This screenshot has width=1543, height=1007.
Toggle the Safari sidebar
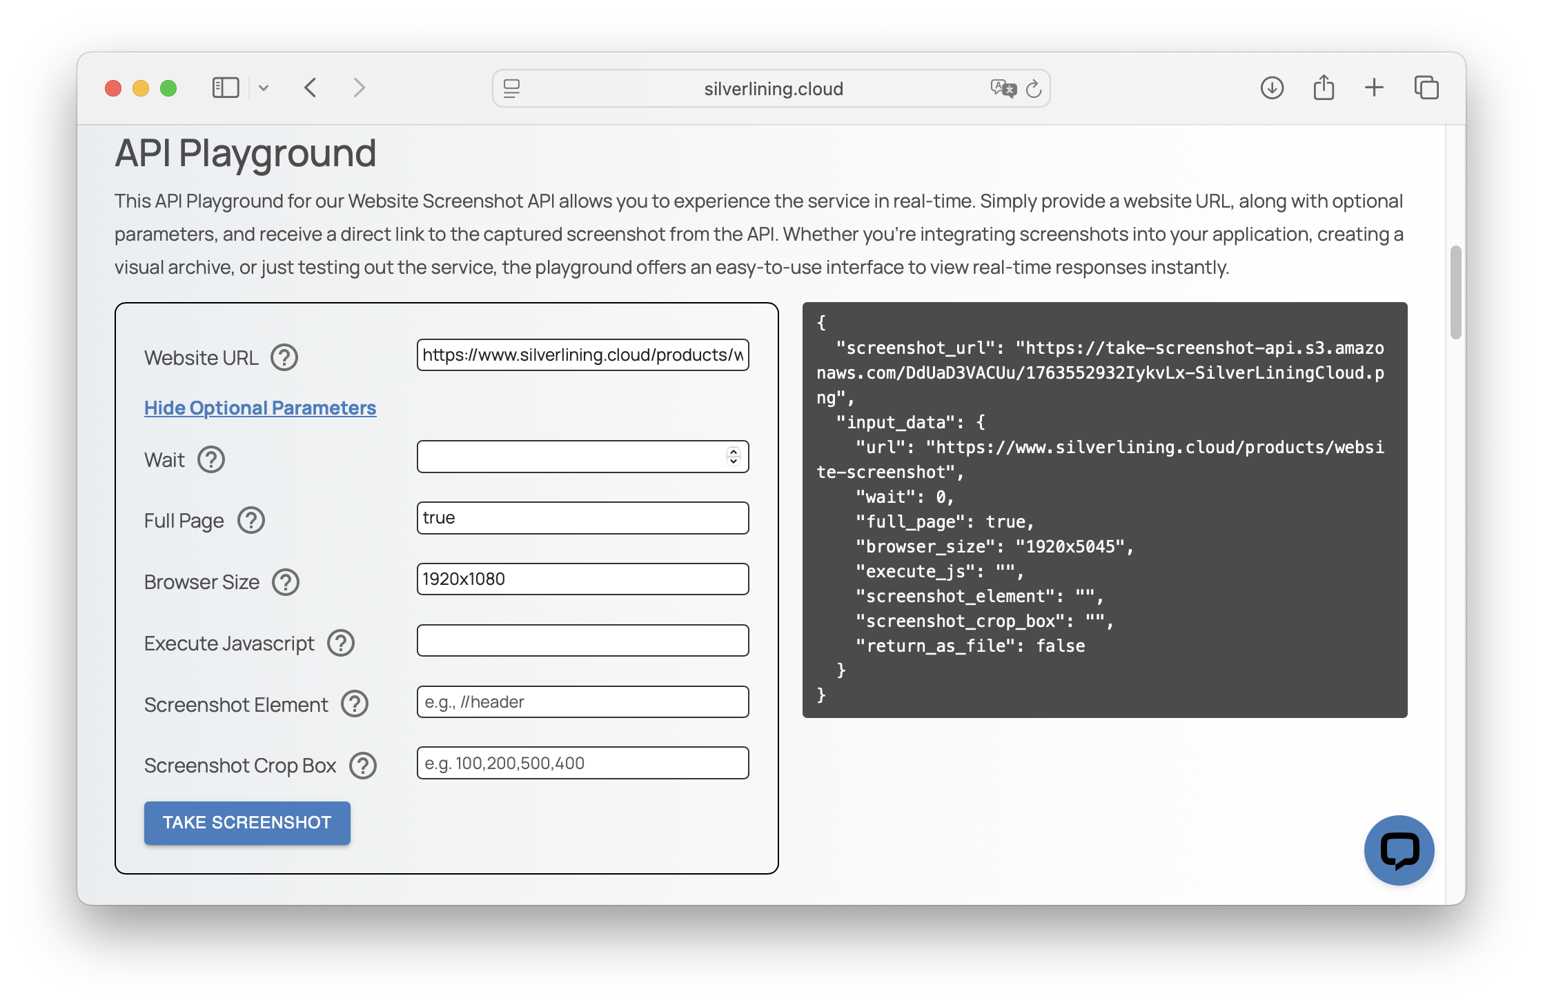pyautogui.click(x=226, y=88)
